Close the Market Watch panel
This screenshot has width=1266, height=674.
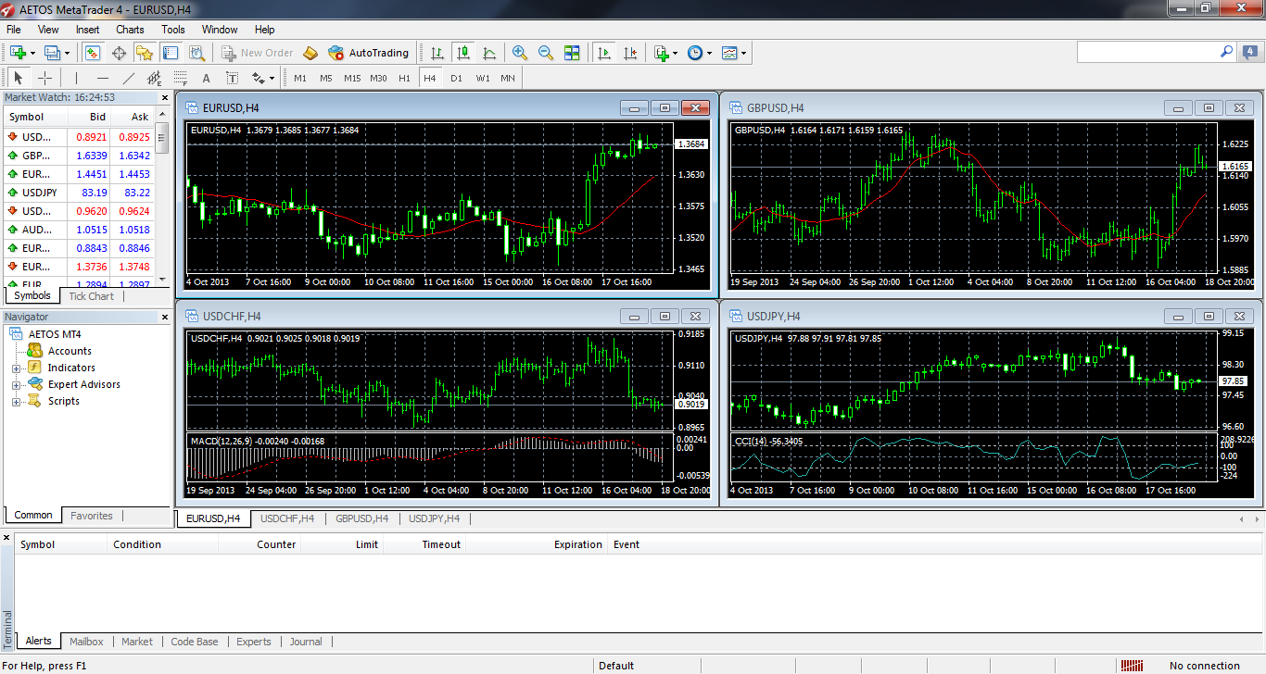[x=165, y=97]
